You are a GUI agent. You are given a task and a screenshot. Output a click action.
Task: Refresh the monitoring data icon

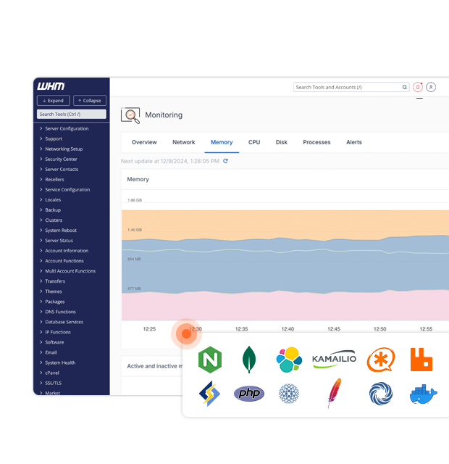pos(225,161)
